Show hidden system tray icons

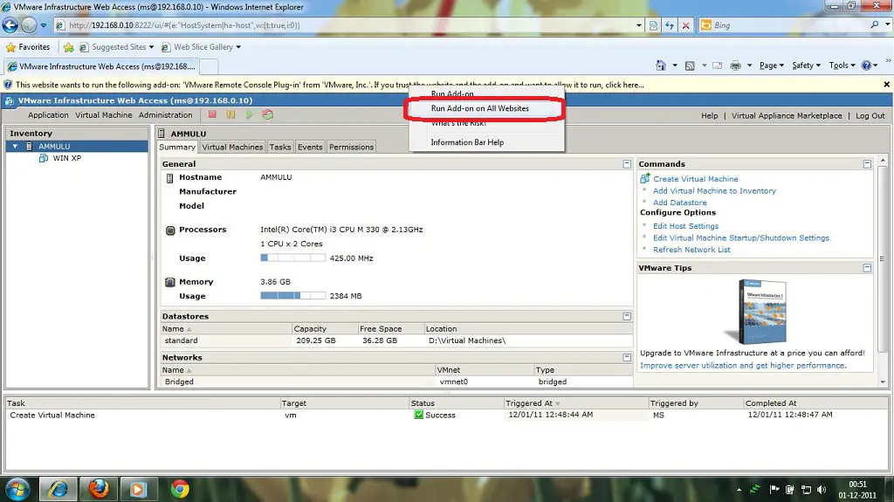click(x=739, y=490)
